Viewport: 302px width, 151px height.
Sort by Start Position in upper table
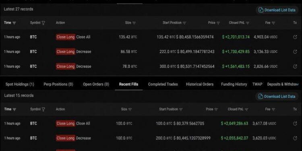(184, 23)
